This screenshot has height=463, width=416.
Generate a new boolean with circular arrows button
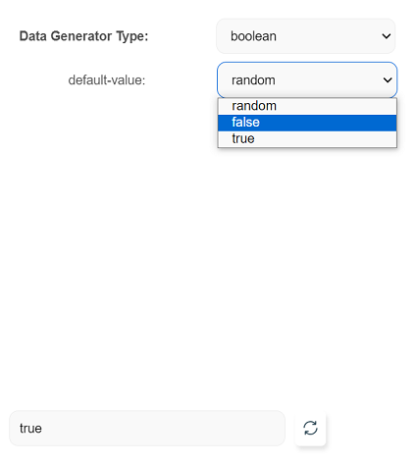[310, 428]
